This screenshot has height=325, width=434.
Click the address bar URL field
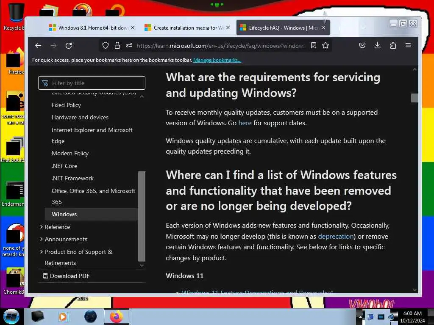coord(220,46)
